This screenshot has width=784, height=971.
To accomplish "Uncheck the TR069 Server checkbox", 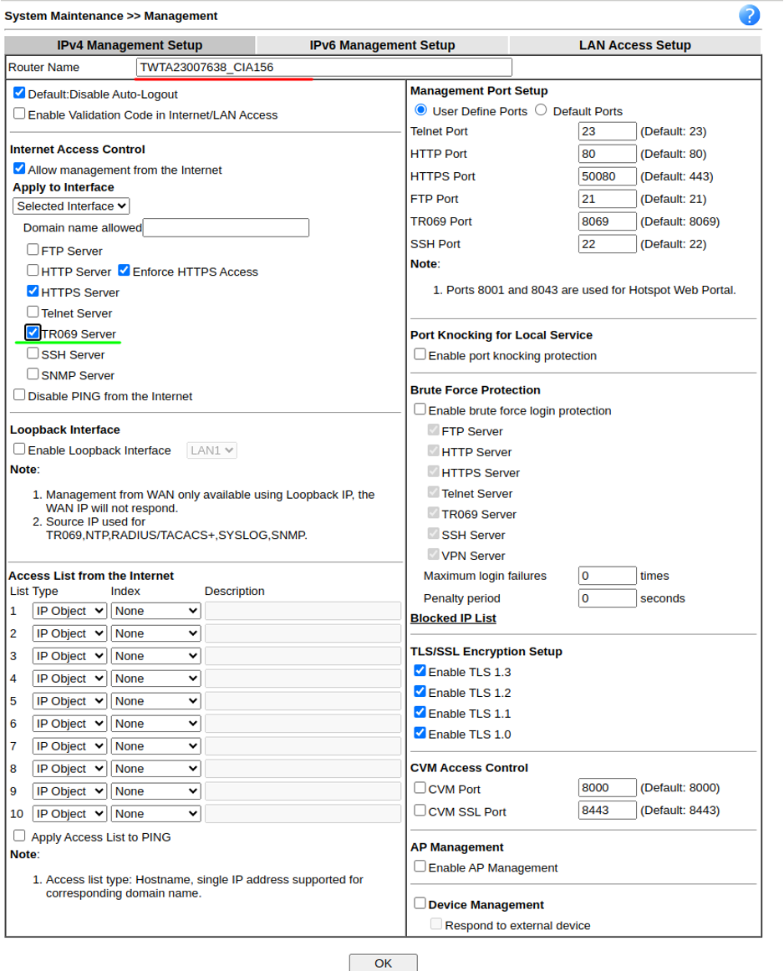I will pos(33,333).
